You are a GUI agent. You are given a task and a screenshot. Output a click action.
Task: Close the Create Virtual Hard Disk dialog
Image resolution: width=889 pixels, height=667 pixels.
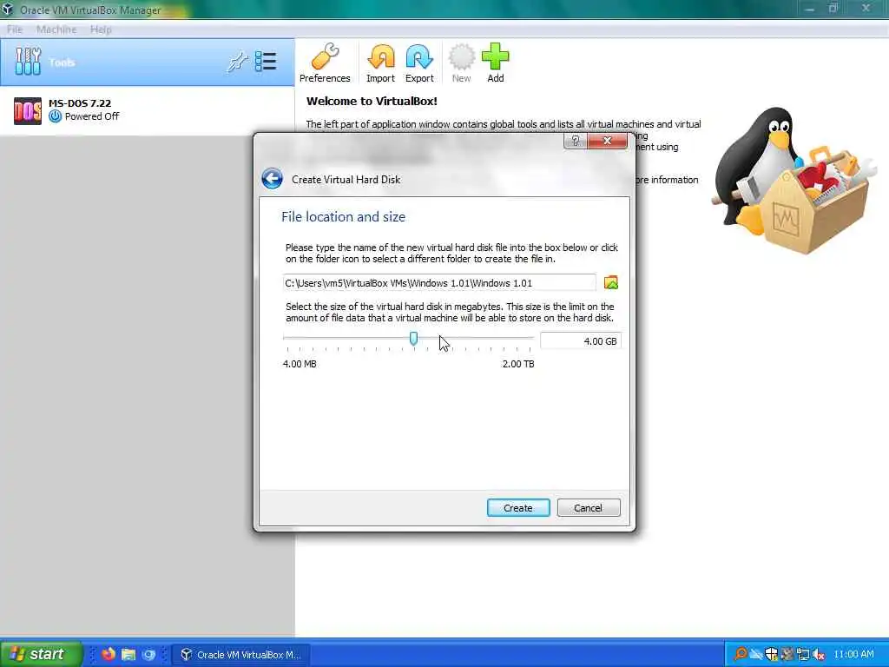coord(607,141)
